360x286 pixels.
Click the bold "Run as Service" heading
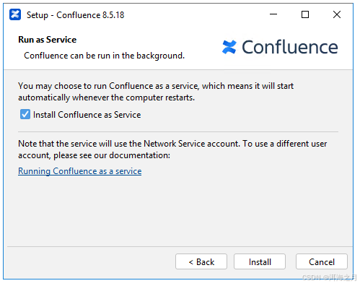(x=48, y=40)
